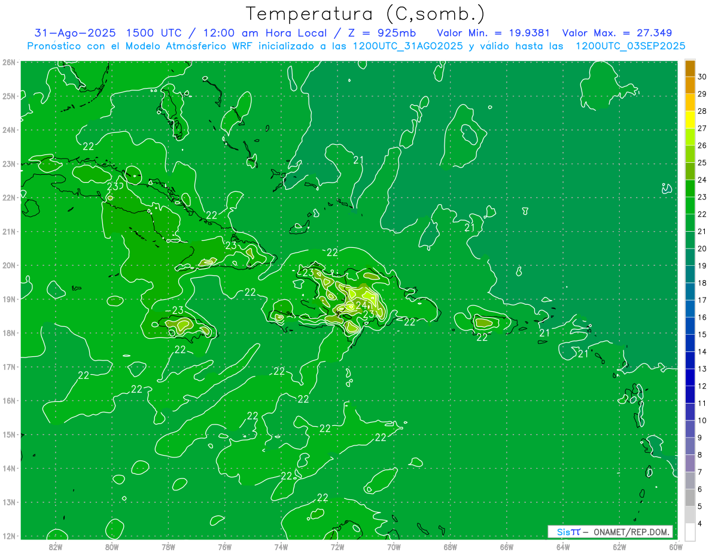718x555 pixels.
Task: Click the Sistπ – ONAMET/REP.DOM. credit label
Action: click(x=610, y=532)
